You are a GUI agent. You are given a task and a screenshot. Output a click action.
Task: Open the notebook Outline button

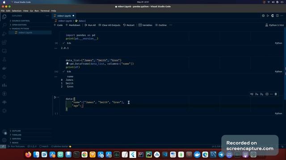(x=161, y=25)
